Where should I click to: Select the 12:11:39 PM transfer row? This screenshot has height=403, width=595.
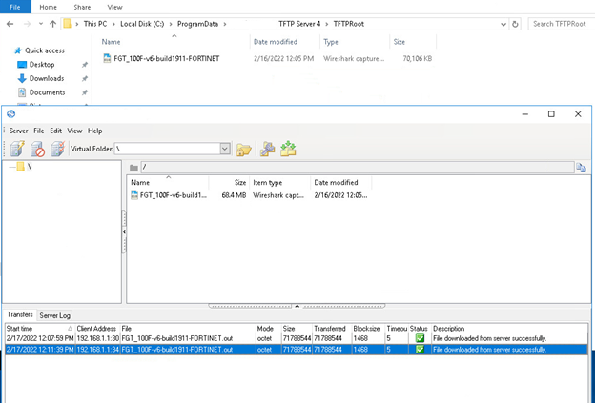pyautogui.click(x=297, y=349)
